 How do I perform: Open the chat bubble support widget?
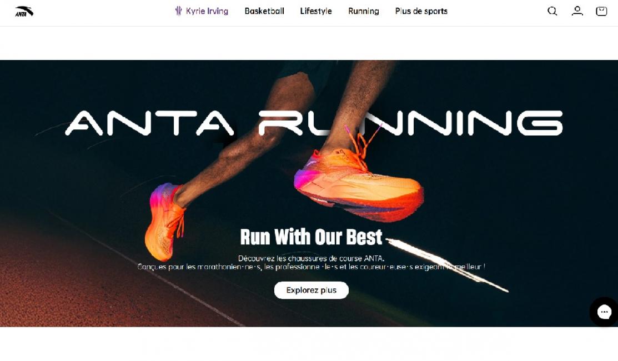pyautogui.click(x=604, y=312)
